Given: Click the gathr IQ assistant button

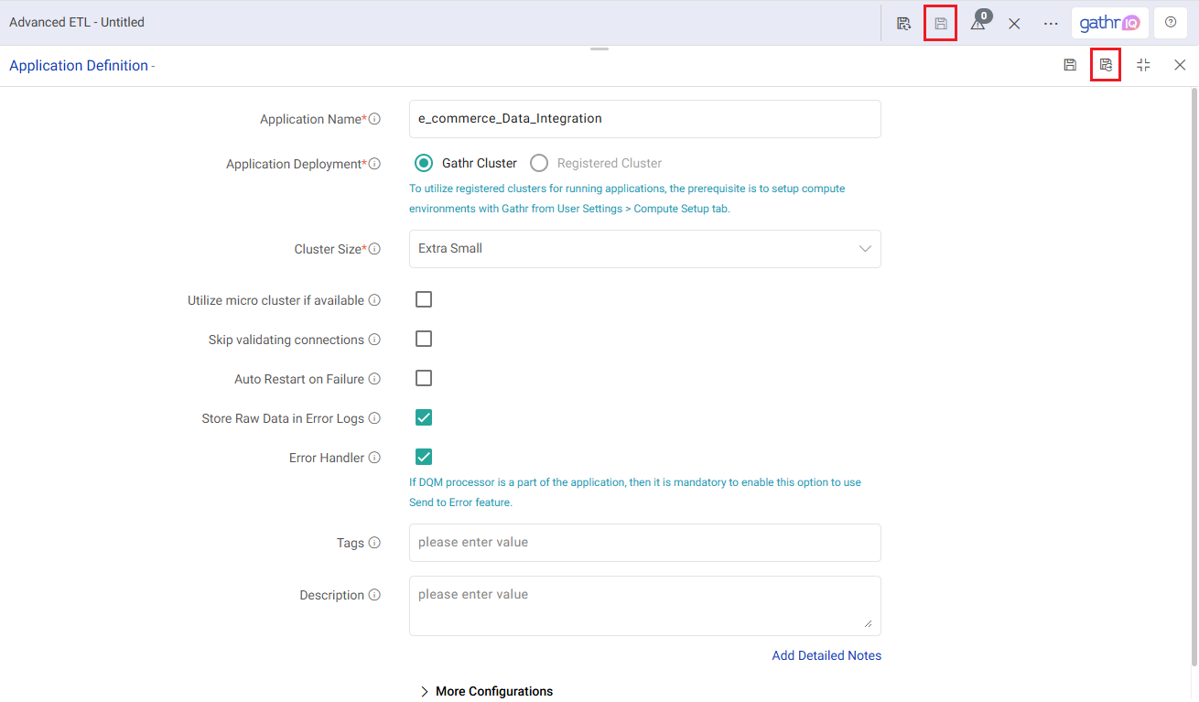Looking at the screenshot, I should [1109, 22].
